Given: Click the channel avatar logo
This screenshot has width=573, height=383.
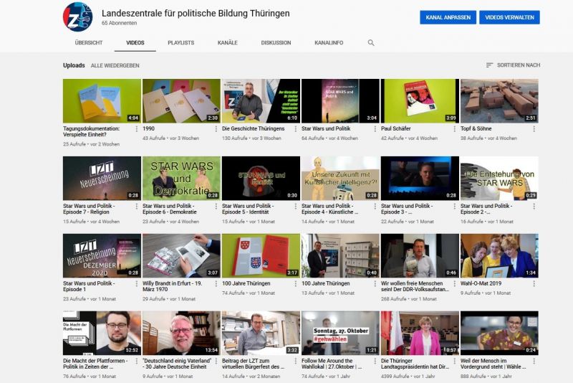Looking at the screenshot, I should [x=78, y=16].
